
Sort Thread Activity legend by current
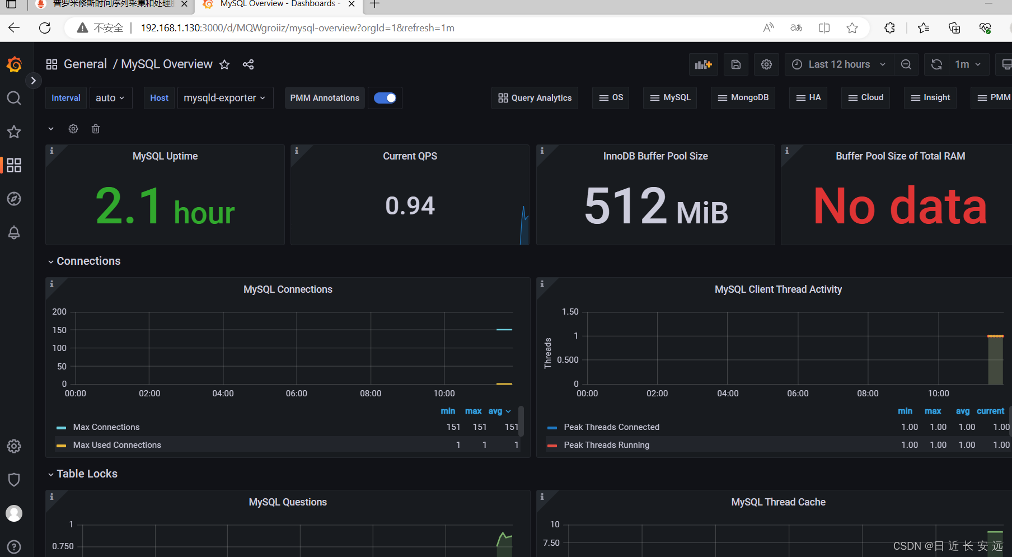click(x=990, y=411)
